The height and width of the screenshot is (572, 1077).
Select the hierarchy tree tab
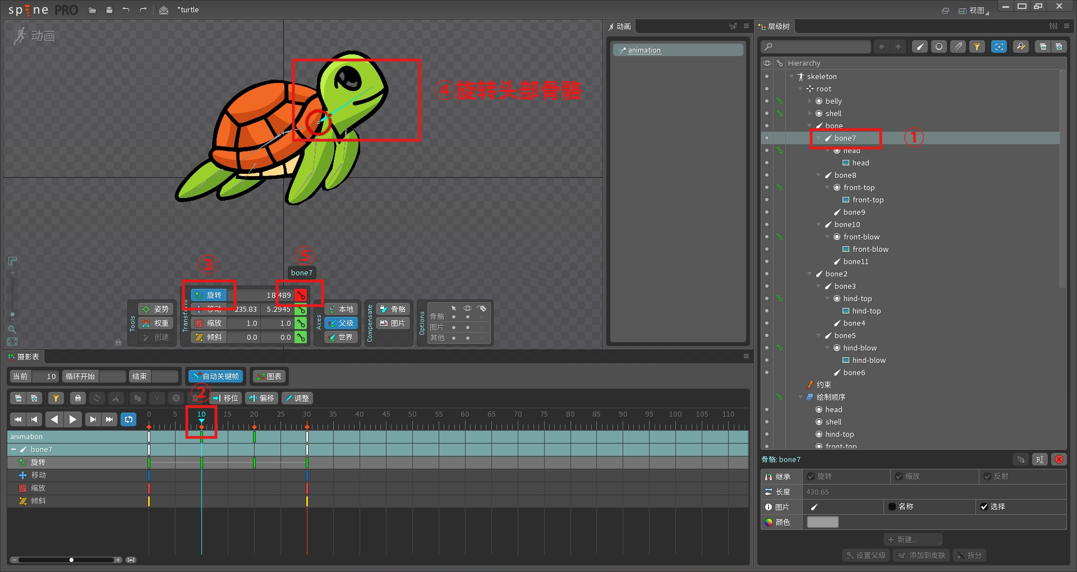[775, 26]
